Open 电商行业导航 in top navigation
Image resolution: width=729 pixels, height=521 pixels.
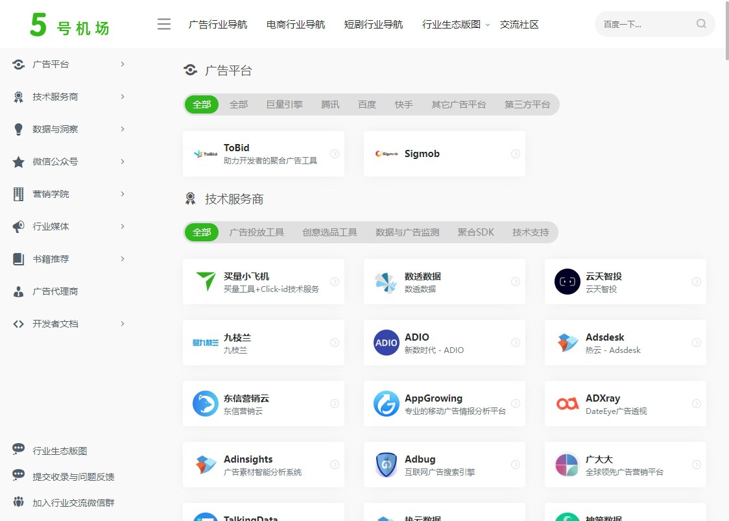296,24
